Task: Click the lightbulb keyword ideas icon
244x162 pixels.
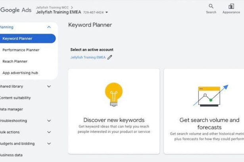Action: point(113,94)
